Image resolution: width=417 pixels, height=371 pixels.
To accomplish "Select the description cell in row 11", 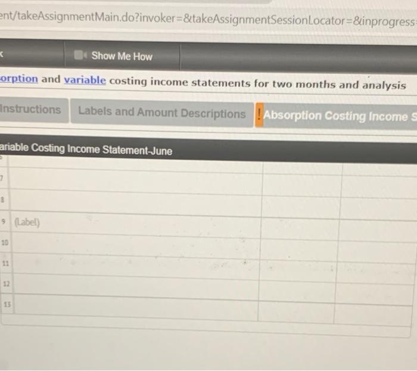I will [x=136, y=265].
